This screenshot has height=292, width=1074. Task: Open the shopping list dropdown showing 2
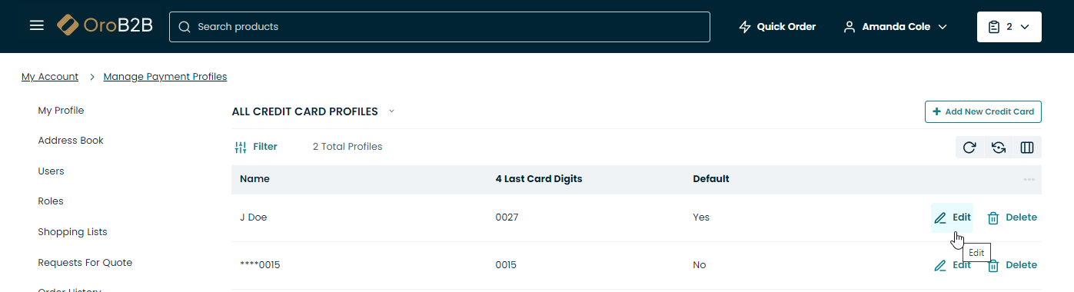[1009, 27]
